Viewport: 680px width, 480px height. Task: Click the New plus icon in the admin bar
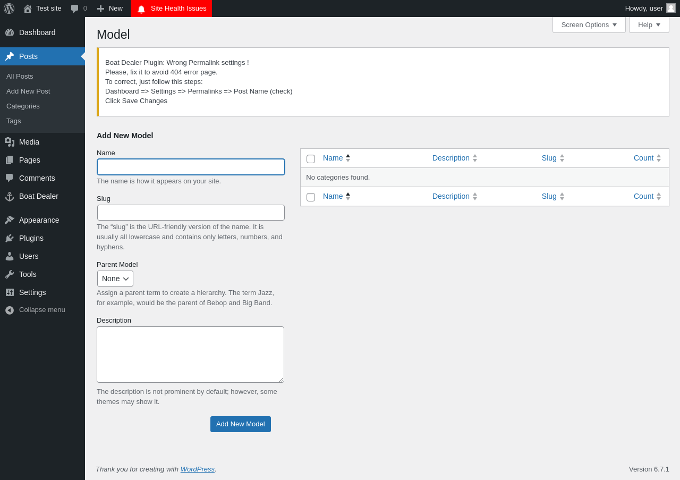point(100,9)
